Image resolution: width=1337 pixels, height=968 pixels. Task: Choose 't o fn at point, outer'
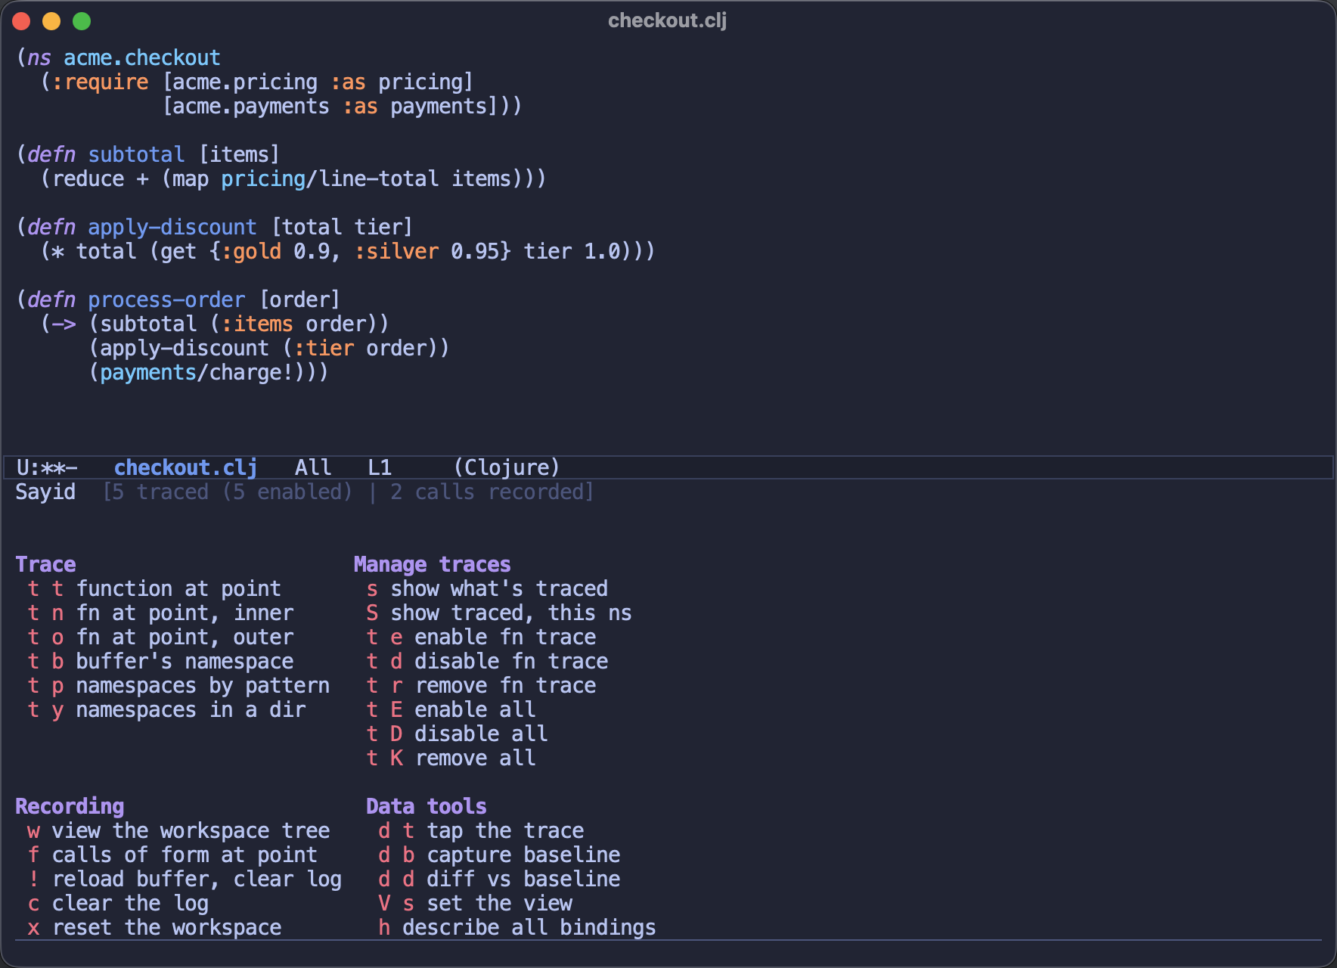pos(160,637)
